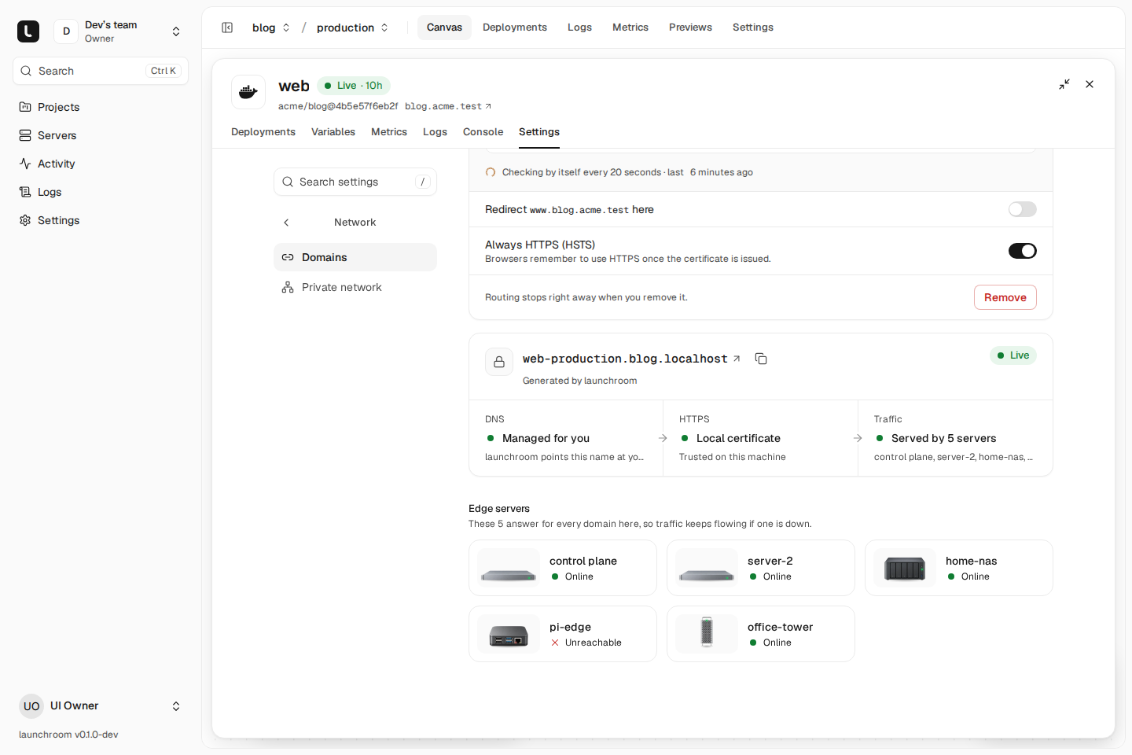
Task: Click the 'Edge servers' heading
Action: point(499,509)
